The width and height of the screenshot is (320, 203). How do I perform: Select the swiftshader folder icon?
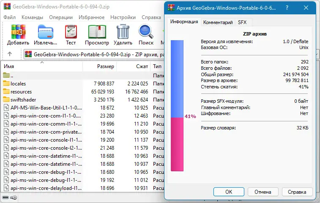click(x=6, y=99)
